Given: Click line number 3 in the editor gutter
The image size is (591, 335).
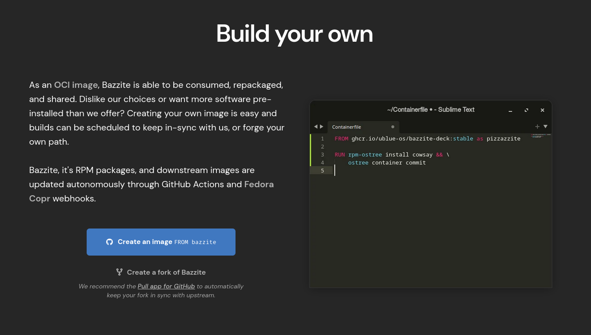Looking at the screenshot, I should (323, 154).
